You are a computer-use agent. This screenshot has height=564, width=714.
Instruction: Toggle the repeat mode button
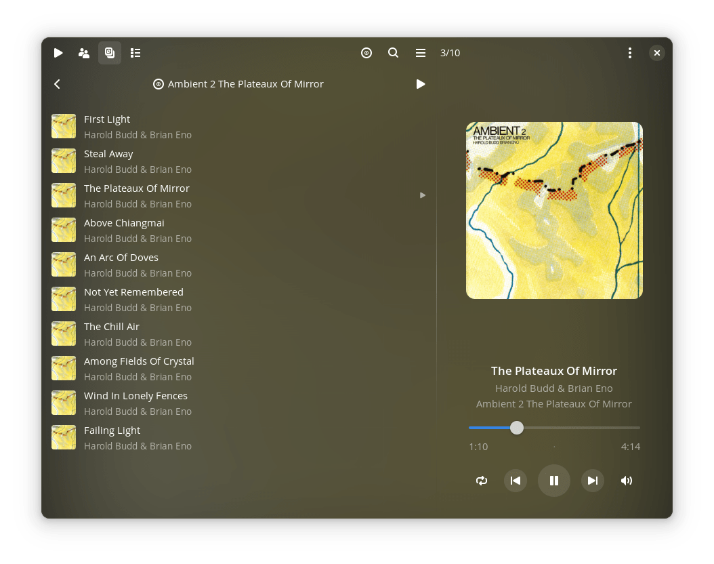[482, 481]
